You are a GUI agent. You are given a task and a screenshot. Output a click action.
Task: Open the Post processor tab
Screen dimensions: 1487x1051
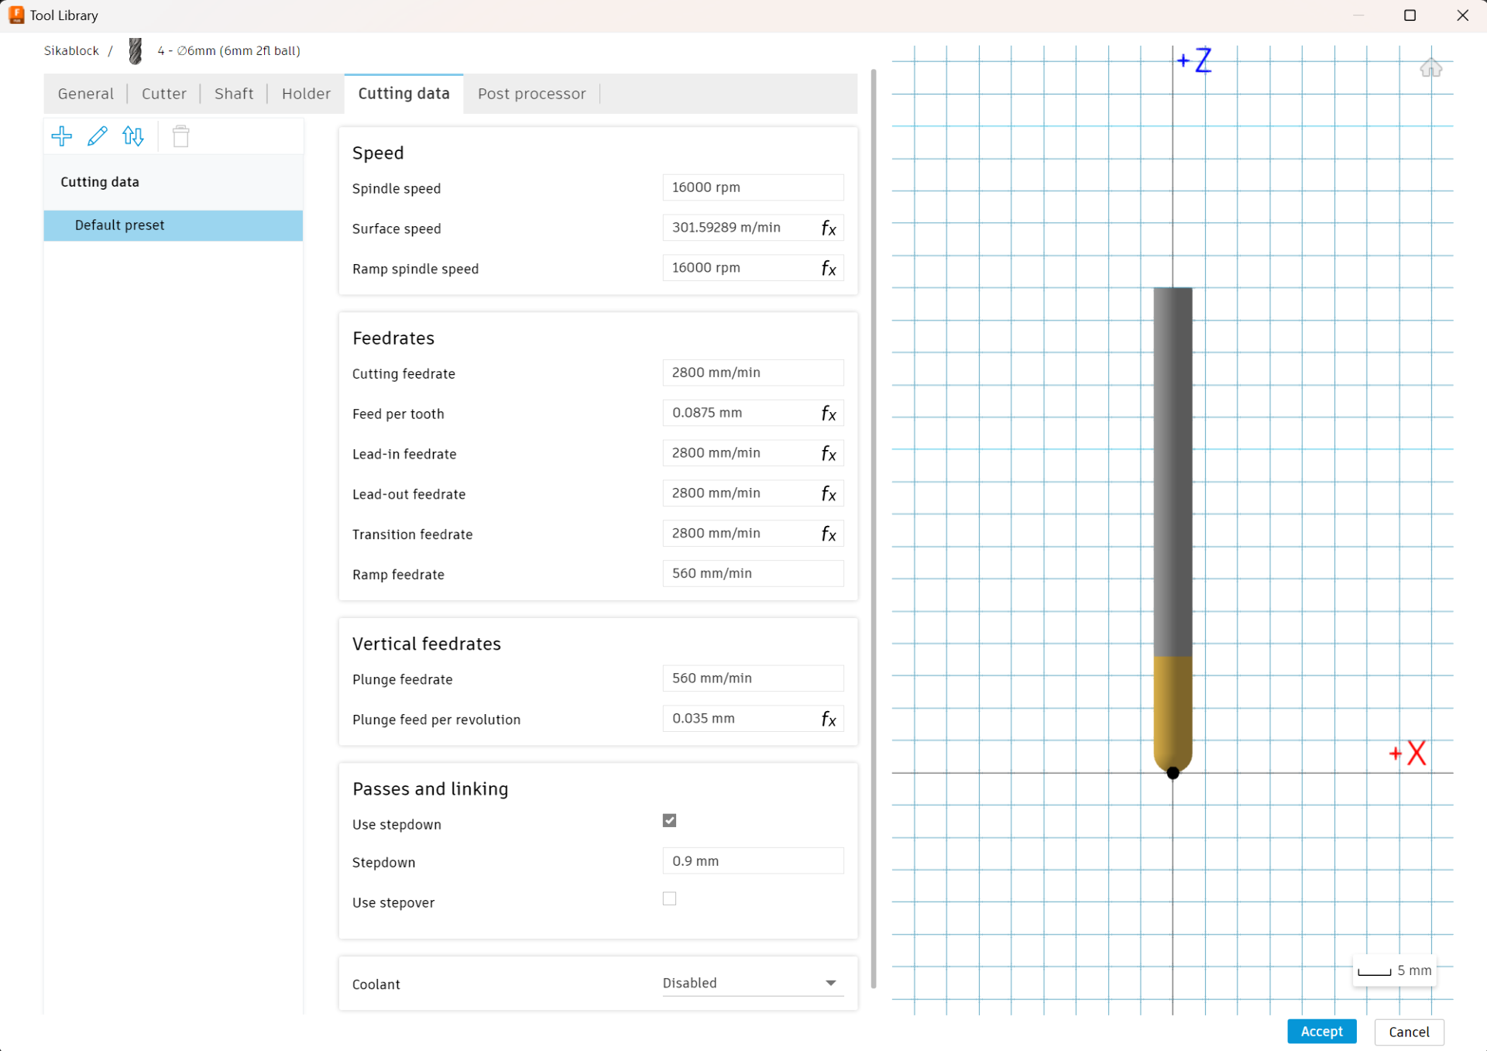(531, 94)
